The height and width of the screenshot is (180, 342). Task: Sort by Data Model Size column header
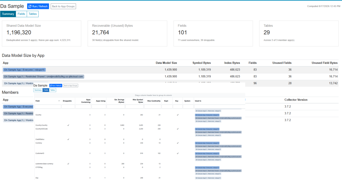point(166,63)
